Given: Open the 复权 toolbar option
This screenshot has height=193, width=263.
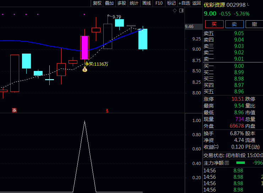Looking at the screenshot, I should [x=97, y=3].
